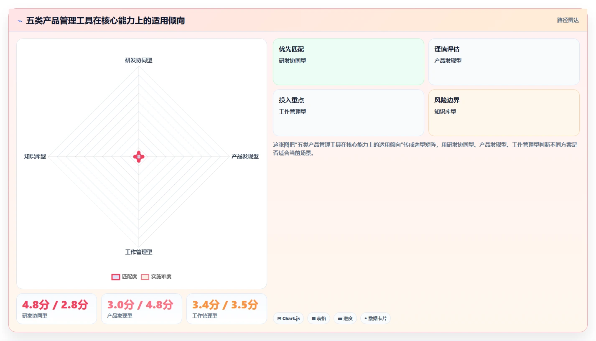Click the 产品发现型 radar axis label

245,156
